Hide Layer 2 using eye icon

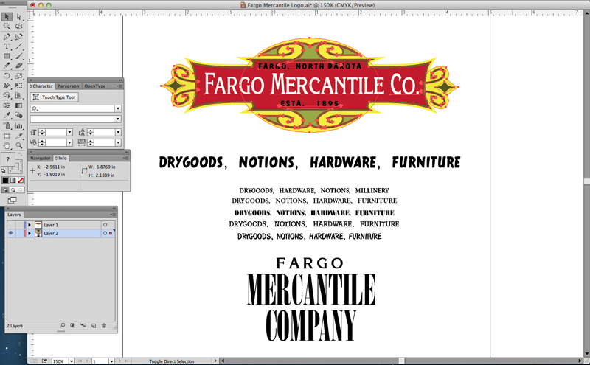point(10,234)
